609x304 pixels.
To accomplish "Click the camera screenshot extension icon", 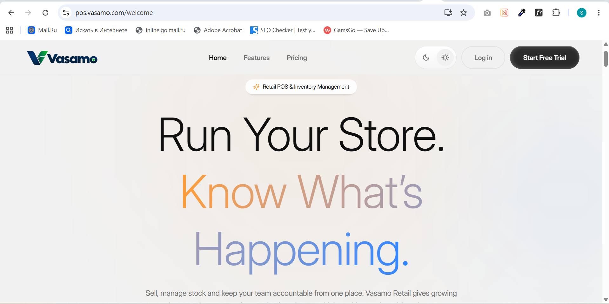I will click(487, 13).
